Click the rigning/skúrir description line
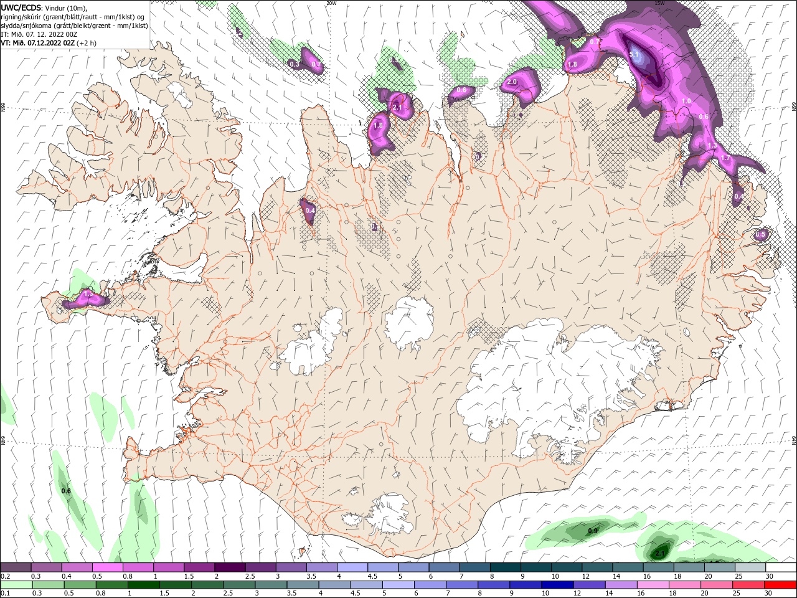This screenshot has width=797, height=598. pyautogui.click(x=73, y=17)
